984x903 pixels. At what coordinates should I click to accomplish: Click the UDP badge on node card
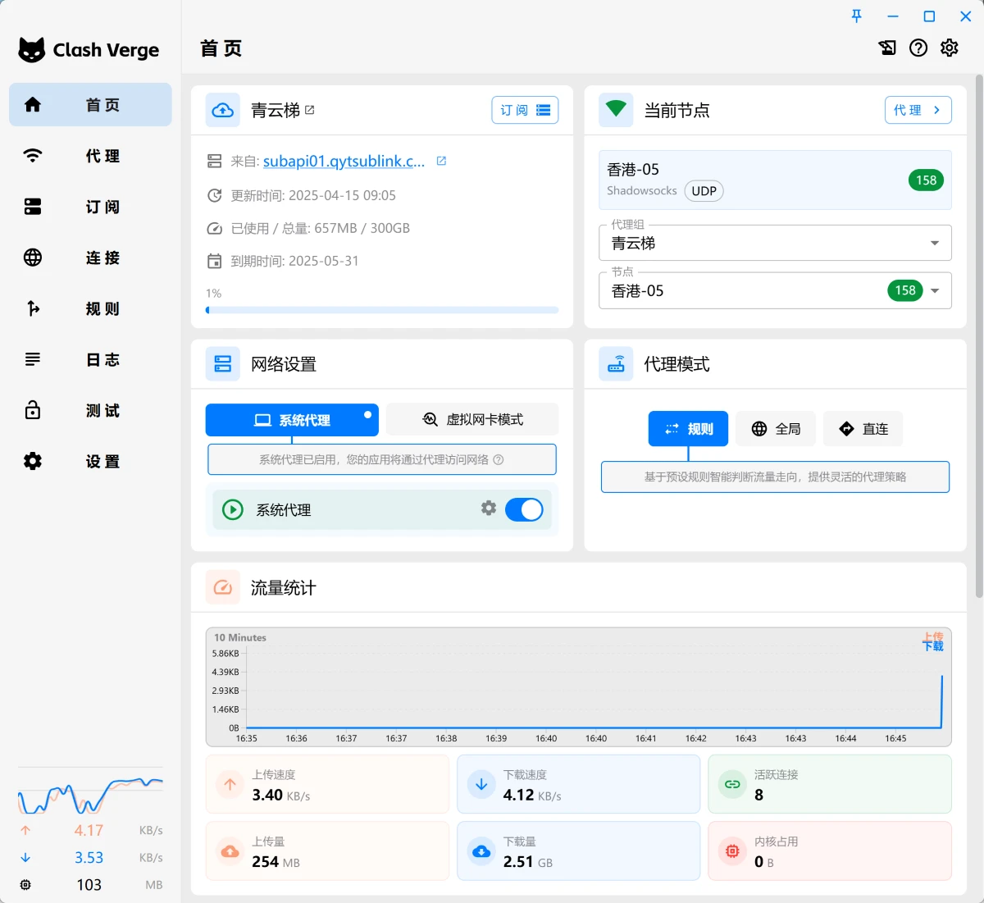[704, 191]
